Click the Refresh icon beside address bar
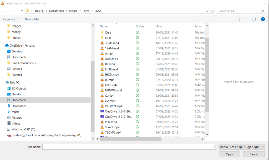Viewport: 269px width, 160px height. 212,11
